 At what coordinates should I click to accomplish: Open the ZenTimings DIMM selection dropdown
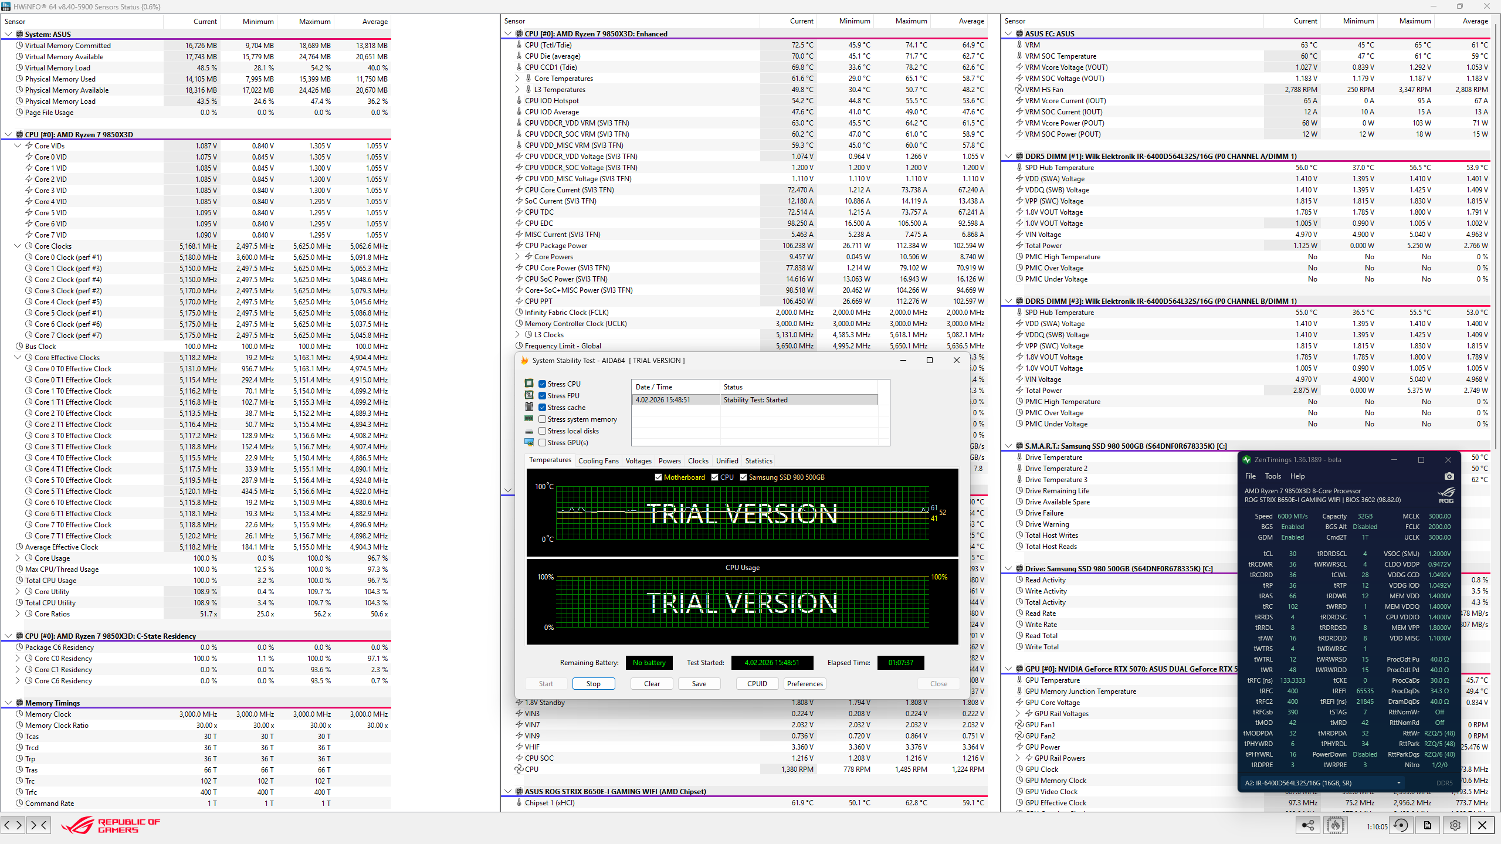1398,783
